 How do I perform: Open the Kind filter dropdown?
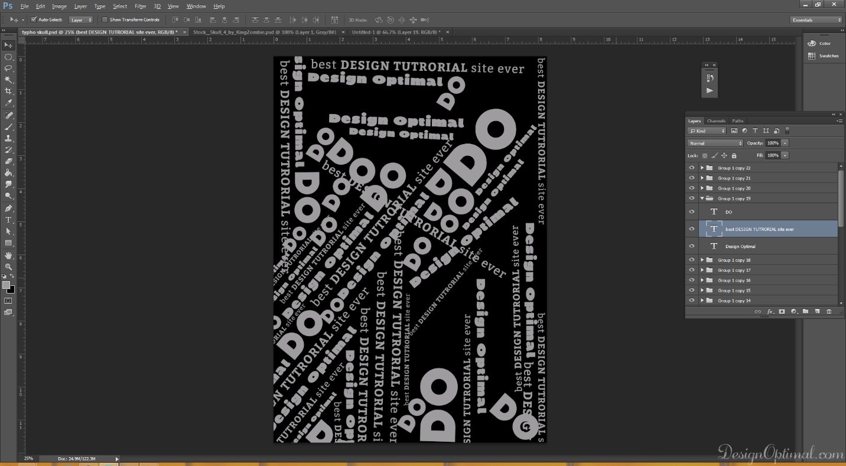point(707,131)
